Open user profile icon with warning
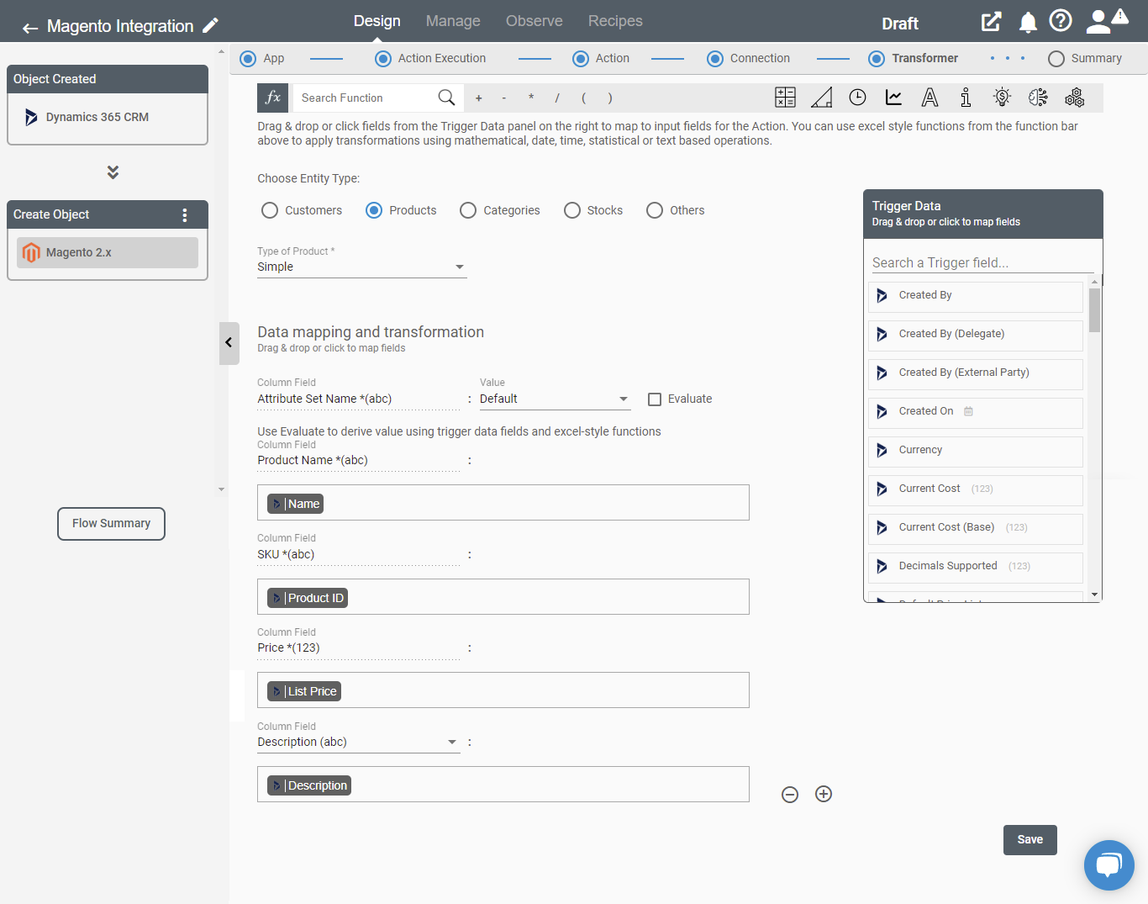Image resolution: width=1148 pixels, height=904 pixels. point(1106,21)
